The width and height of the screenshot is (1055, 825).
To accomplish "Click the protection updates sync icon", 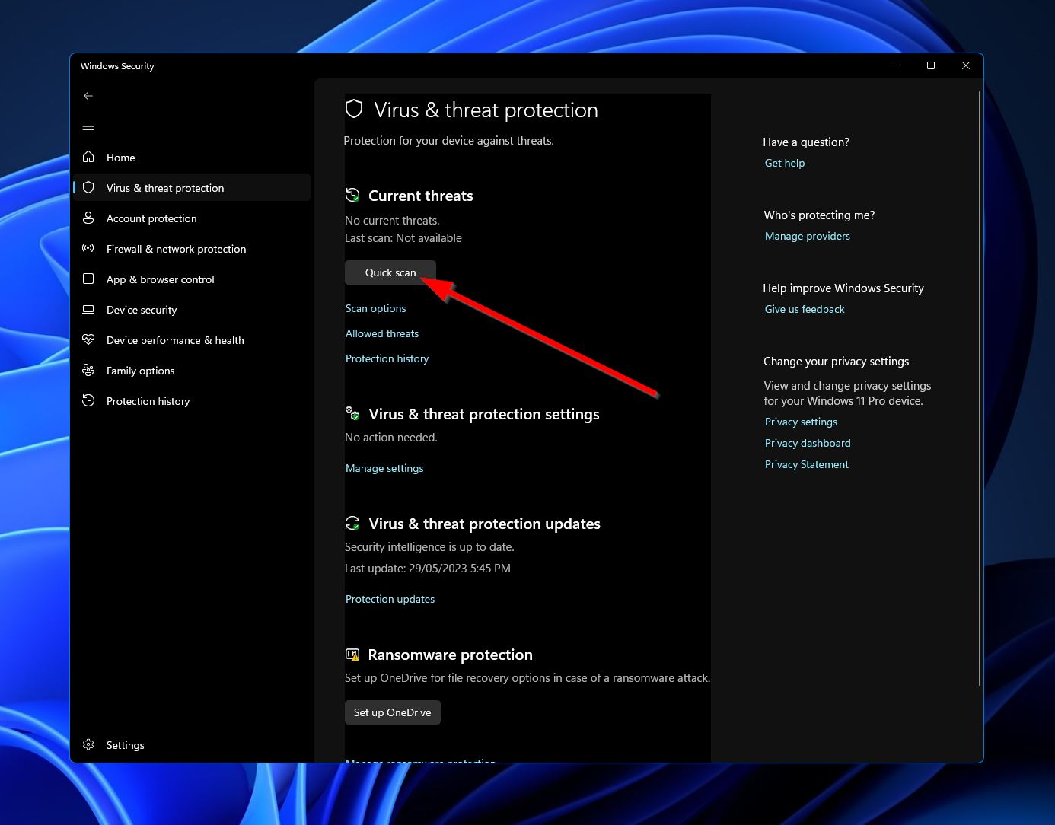I will click(x=352, y=523).
